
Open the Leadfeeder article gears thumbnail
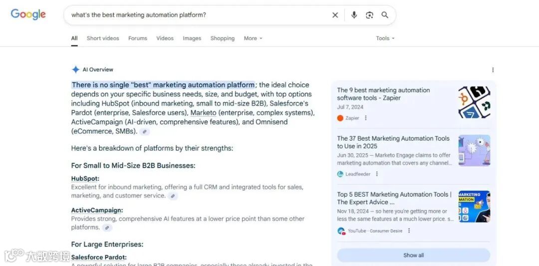point(475,151)
